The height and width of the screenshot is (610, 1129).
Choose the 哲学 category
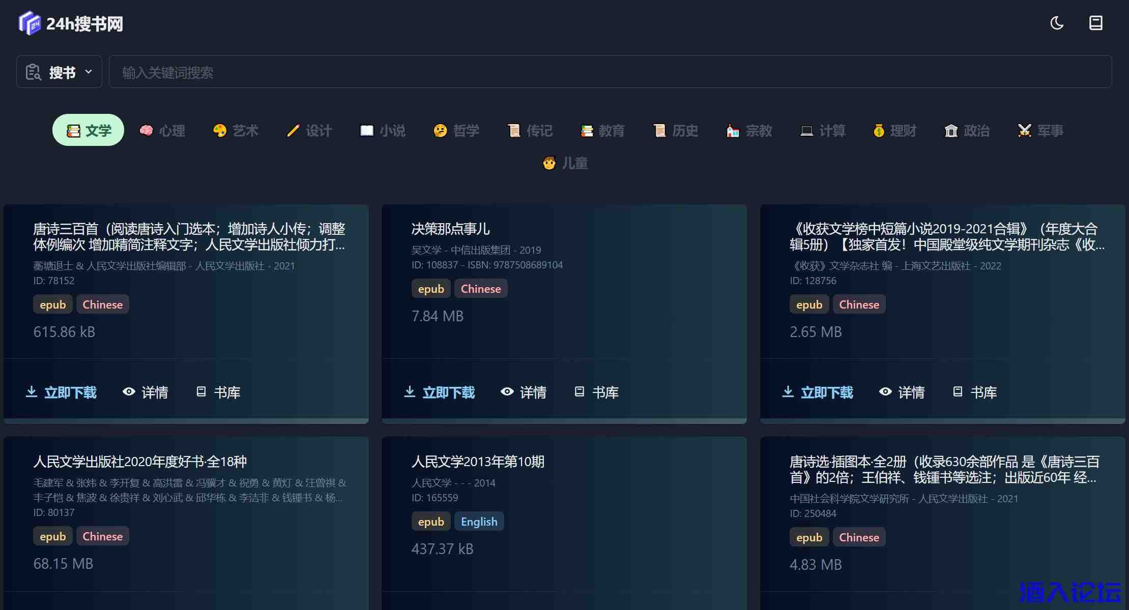coord(456,131)
